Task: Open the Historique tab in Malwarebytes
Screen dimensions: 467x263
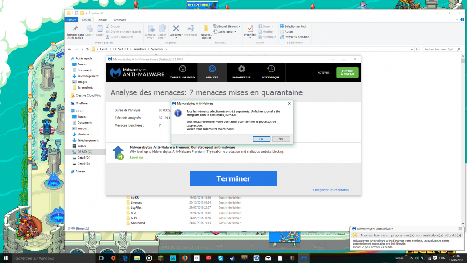Action: [271, 72]
